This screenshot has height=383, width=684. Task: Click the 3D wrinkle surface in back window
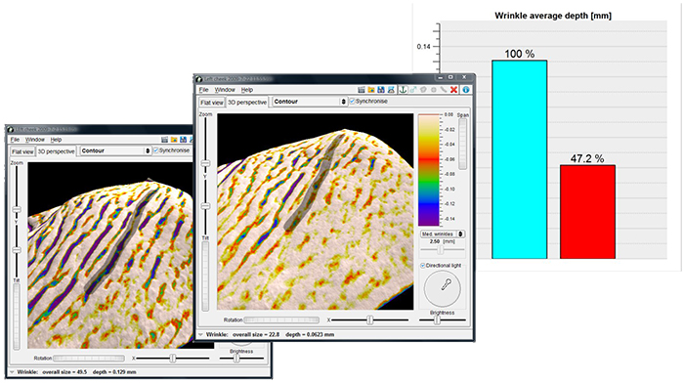(109, 256)
